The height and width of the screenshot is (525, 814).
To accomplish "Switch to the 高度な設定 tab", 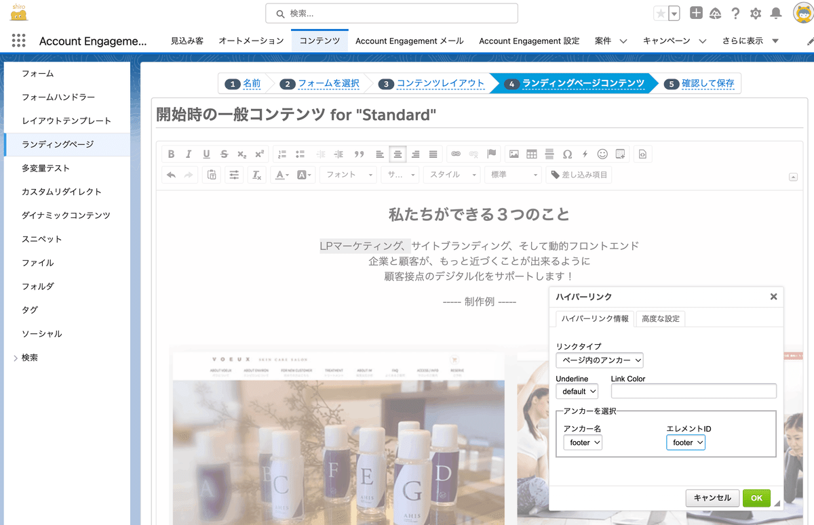I will coord(661,319).
